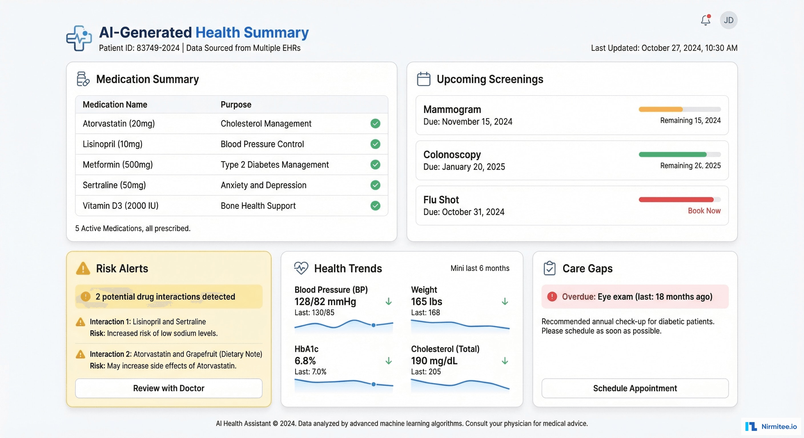Toggle the checkmark for Atorvastatin
Image resolution: width=804 pixels, height=438 pixels.
click(375, 123)
